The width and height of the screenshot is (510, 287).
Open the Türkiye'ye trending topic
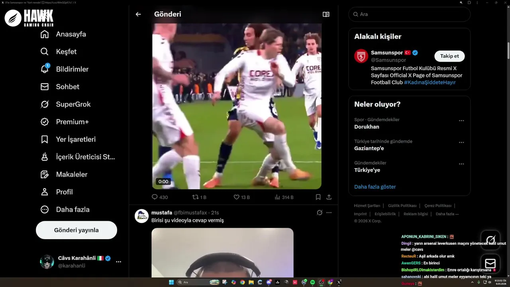point(367,170)
